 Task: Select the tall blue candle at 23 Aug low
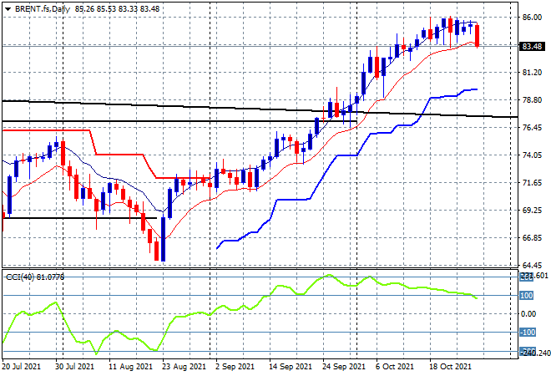(163, 239)
